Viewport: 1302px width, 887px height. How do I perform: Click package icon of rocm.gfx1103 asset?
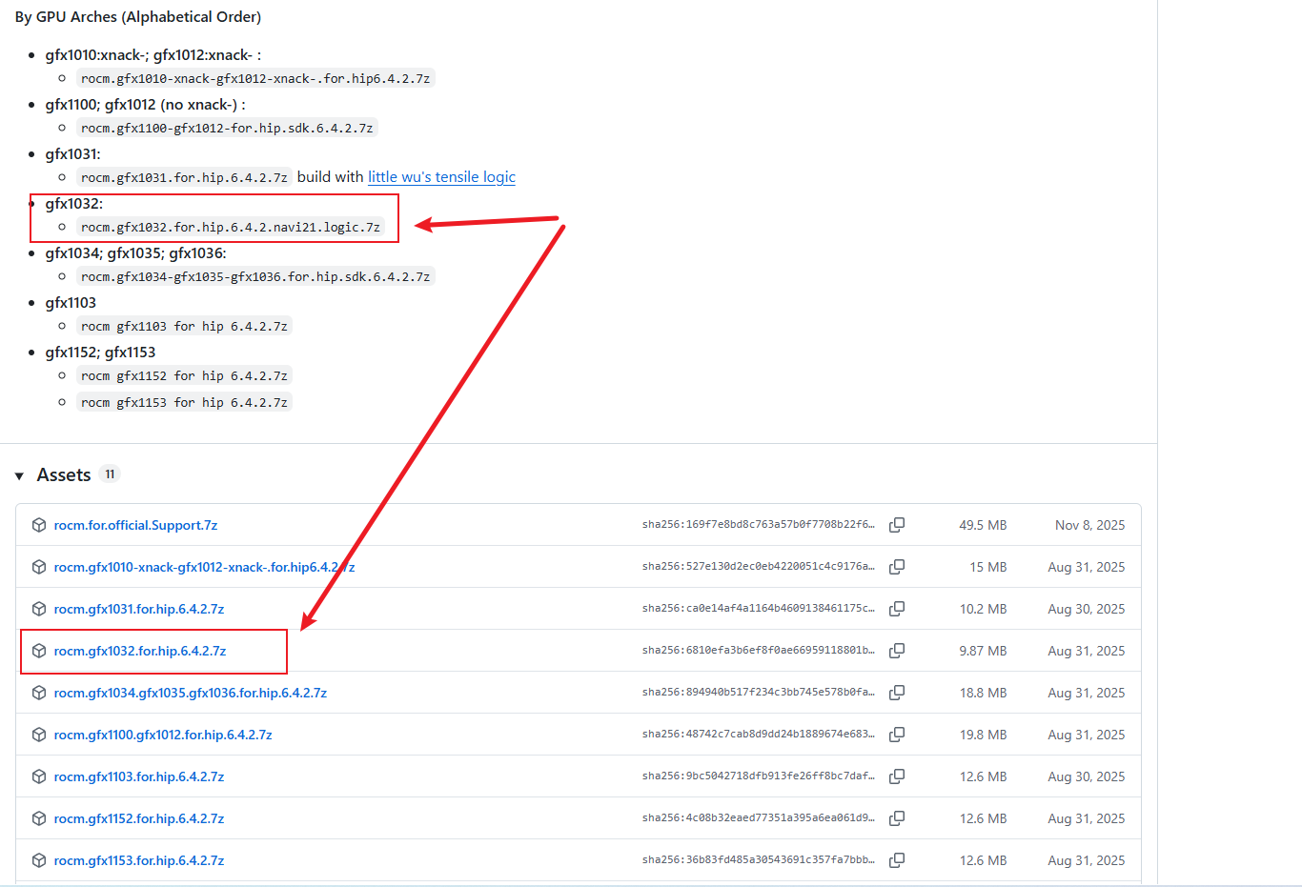pos(39,776)
